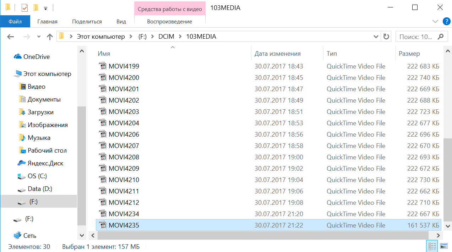Go up one folder with up arrow
Image resolution: width=452 pixels, height=252 pixels.
50,37
